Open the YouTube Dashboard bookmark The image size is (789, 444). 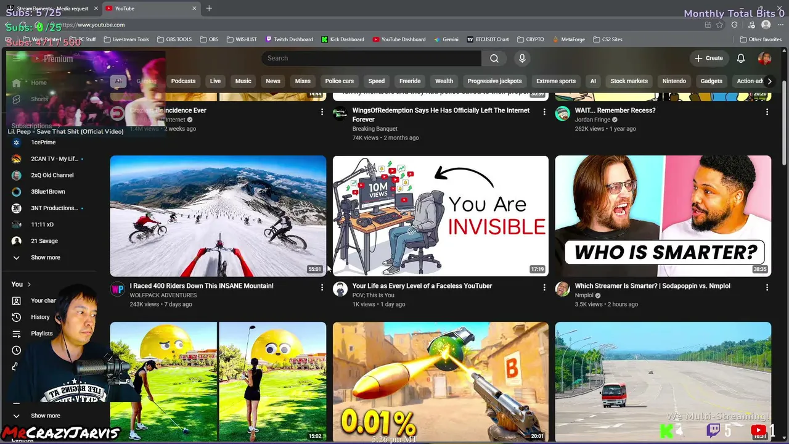coord(399,39)
